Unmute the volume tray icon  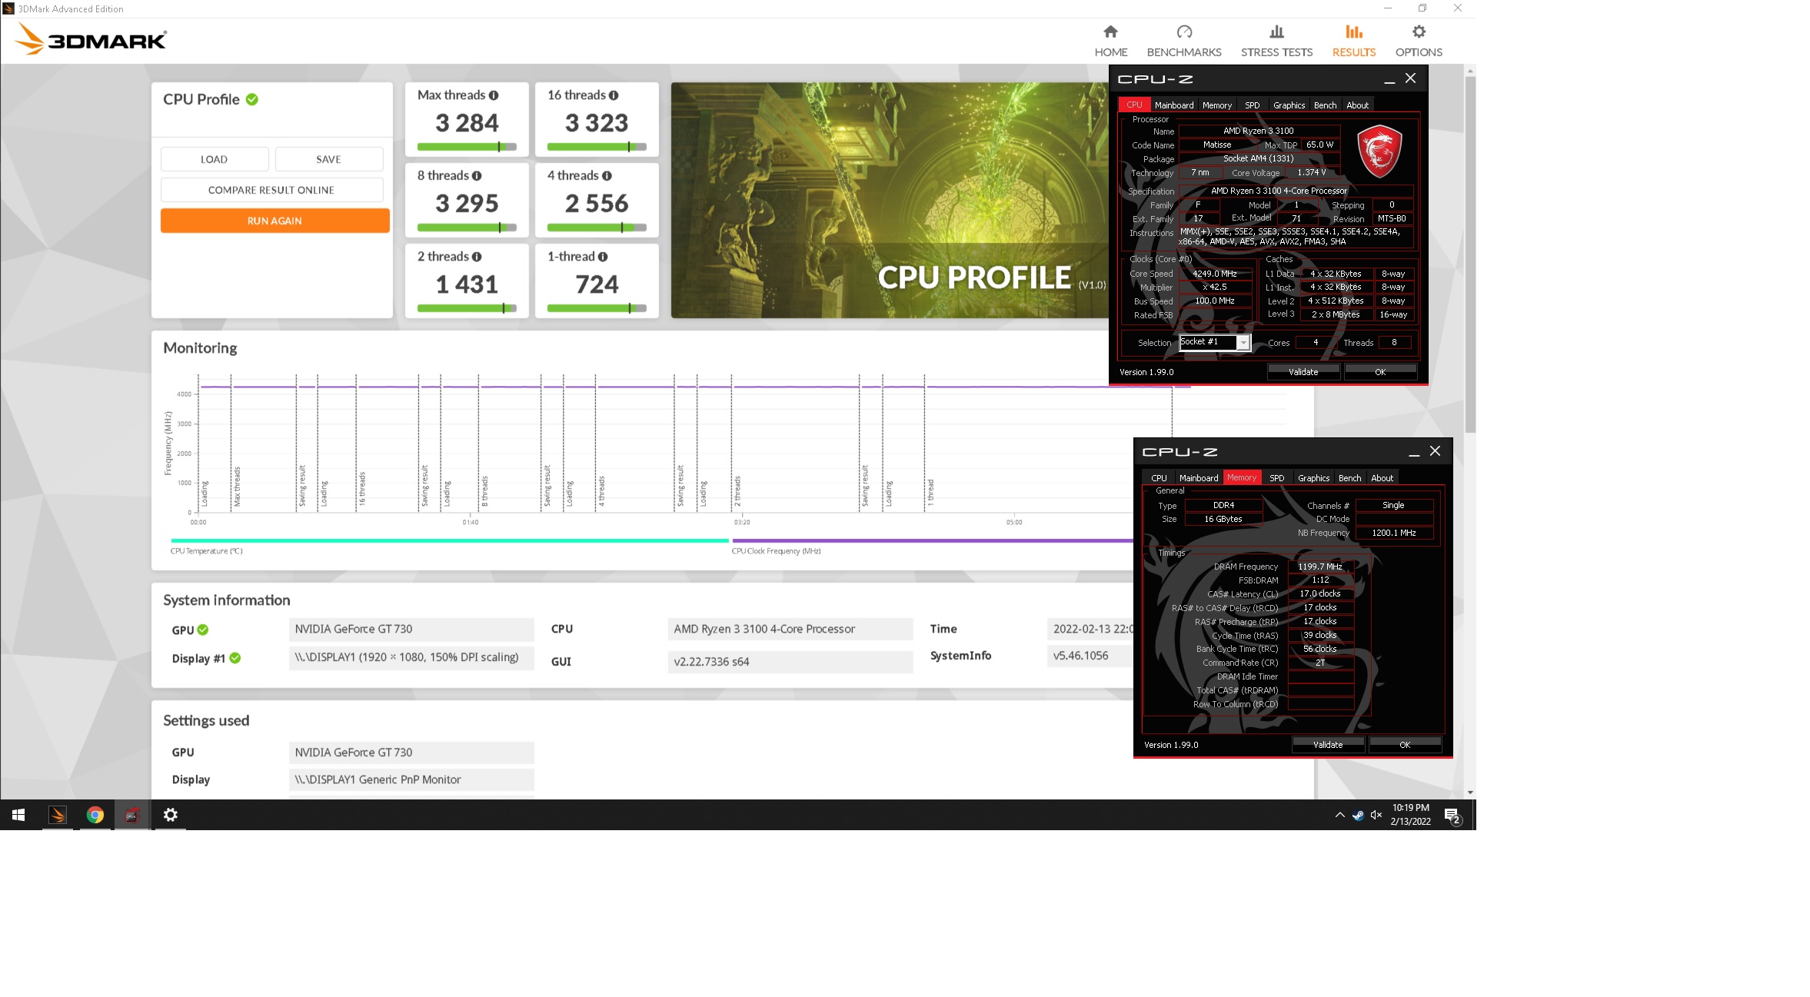point(1376,815)
